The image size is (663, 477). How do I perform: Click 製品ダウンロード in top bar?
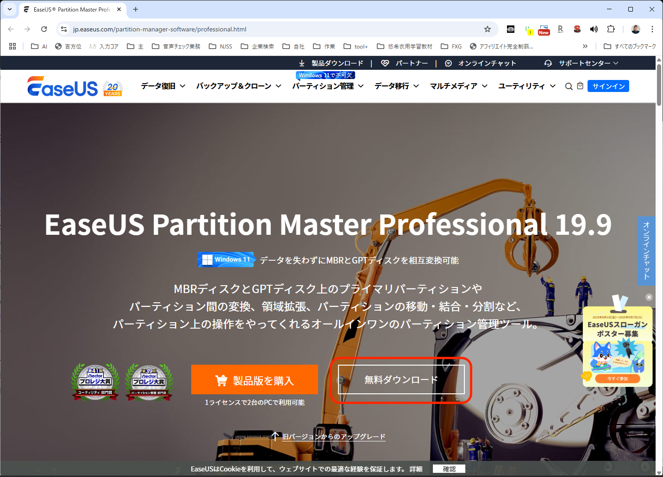[x=331, y=63]
